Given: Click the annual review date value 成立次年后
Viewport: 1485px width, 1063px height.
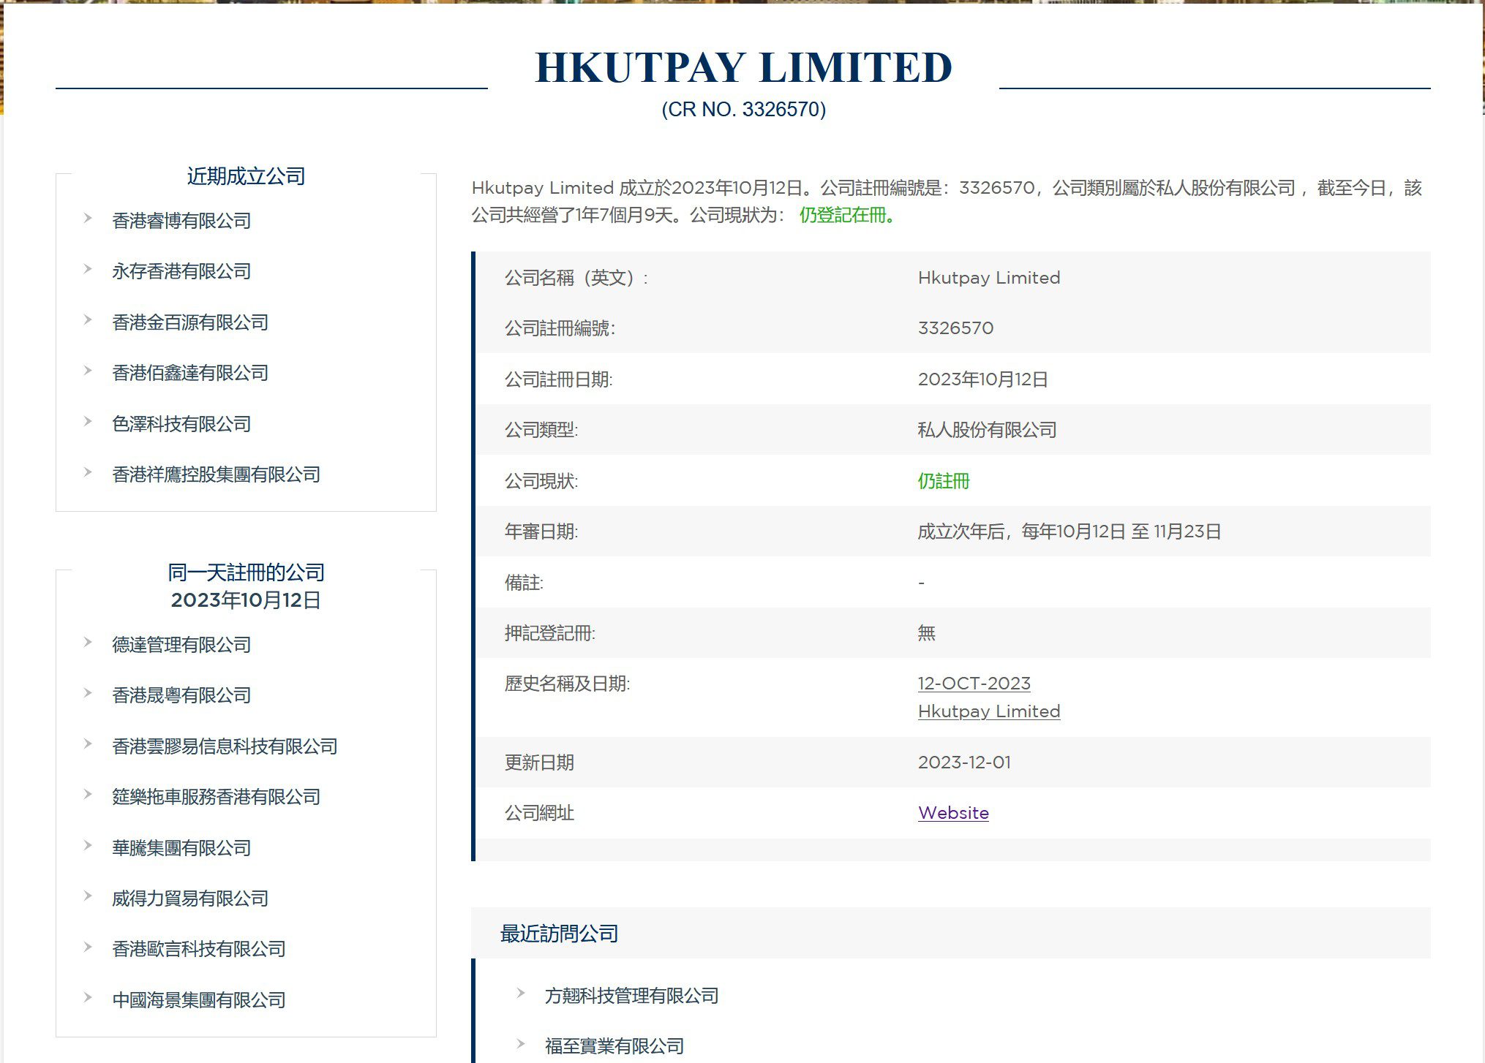Looking at the screenshot, I should [x=1069, y=531].
